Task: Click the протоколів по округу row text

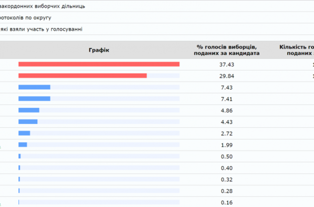Action: pos(30,18)
